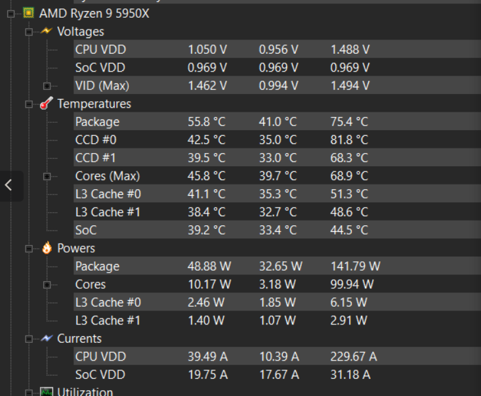
Task: Click the 99.94 W Cores maximum power
Action: point(352,284)
